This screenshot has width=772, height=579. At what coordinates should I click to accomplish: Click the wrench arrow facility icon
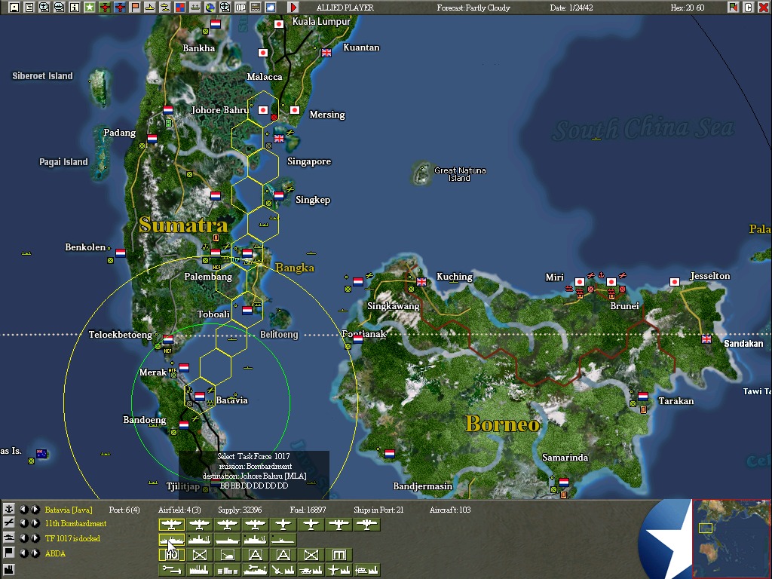(171, 570)
